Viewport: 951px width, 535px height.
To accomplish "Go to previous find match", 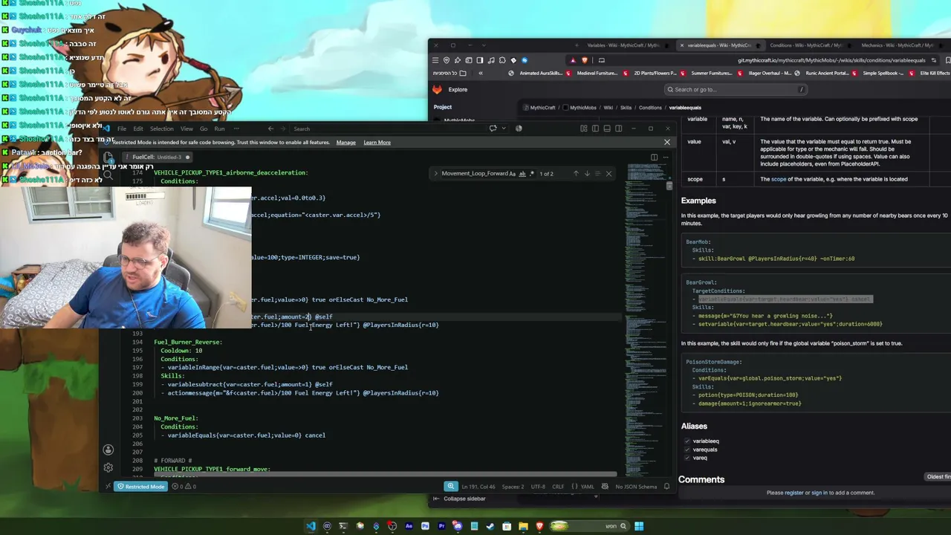I will (576, 174).
